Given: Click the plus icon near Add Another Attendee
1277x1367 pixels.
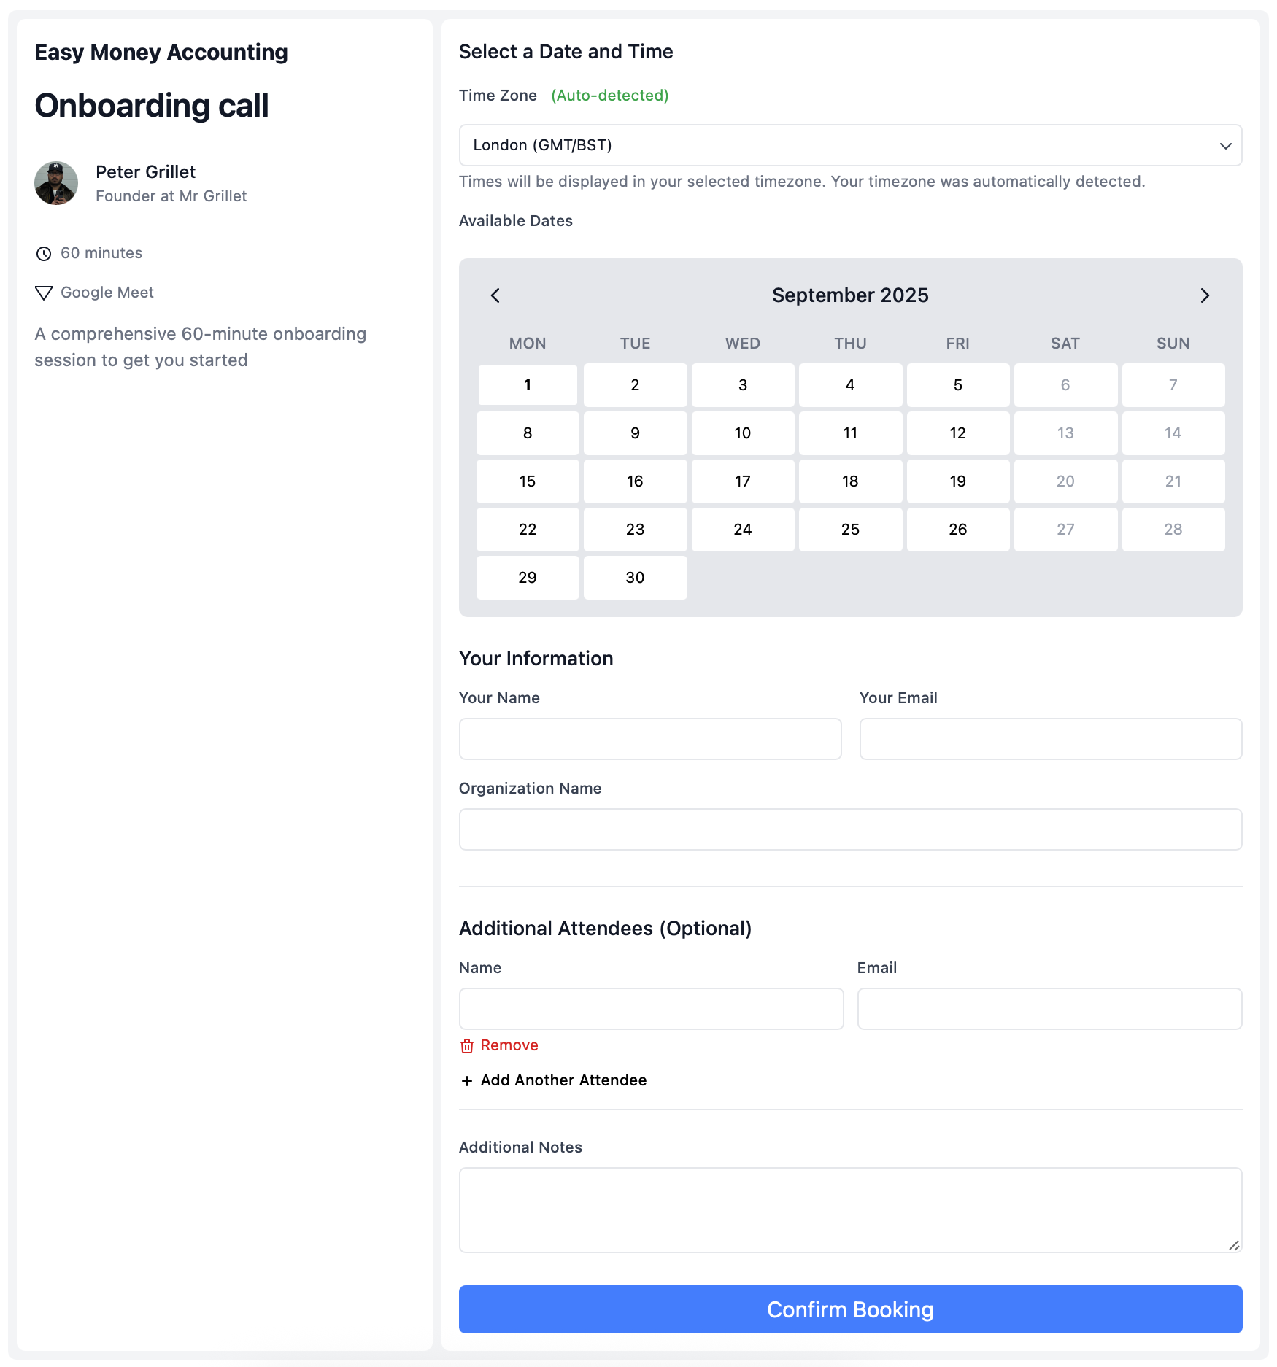Looking at the screenshot, I should 467,1080.
